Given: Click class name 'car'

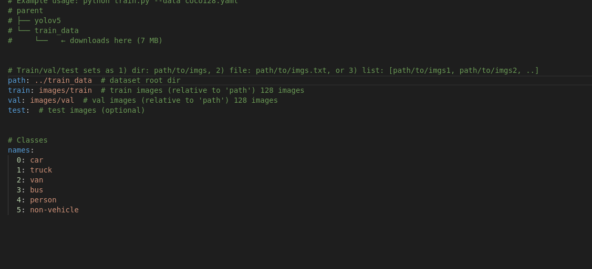Looking at the screenshot, I should [37, 160].
